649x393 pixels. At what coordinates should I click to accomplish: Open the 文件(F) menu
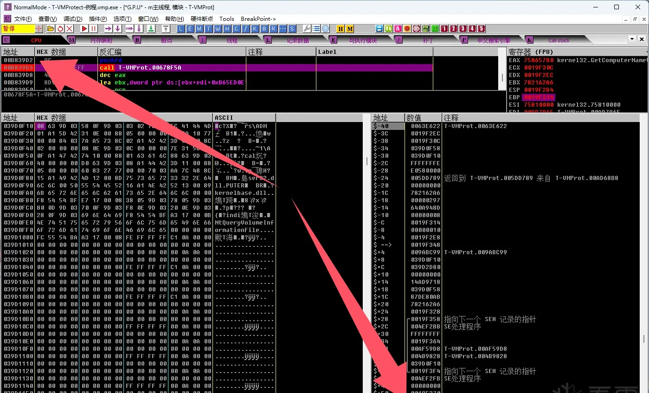tap(23, 19)
